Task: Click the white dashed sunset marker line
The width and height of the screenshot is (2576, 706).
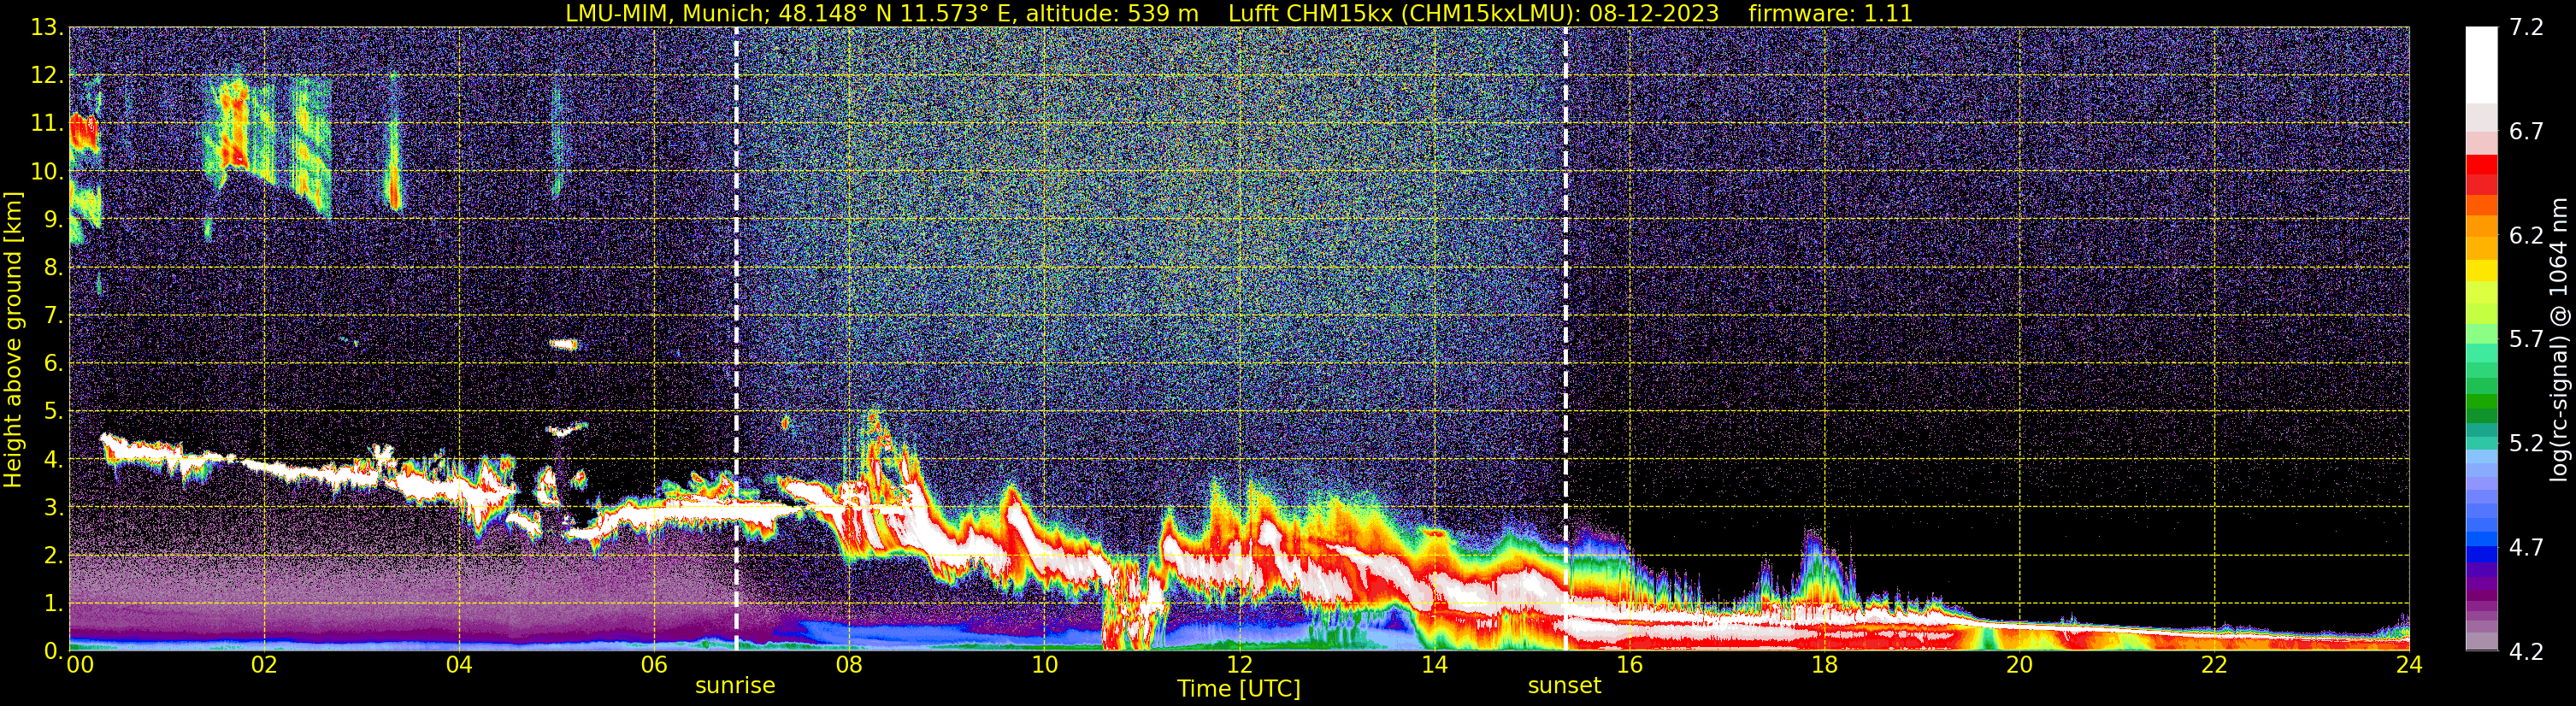Action: tap(1565, 340)
